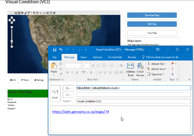
Task: Switch to Format Text ribbon tab
Action: (115, 57)
